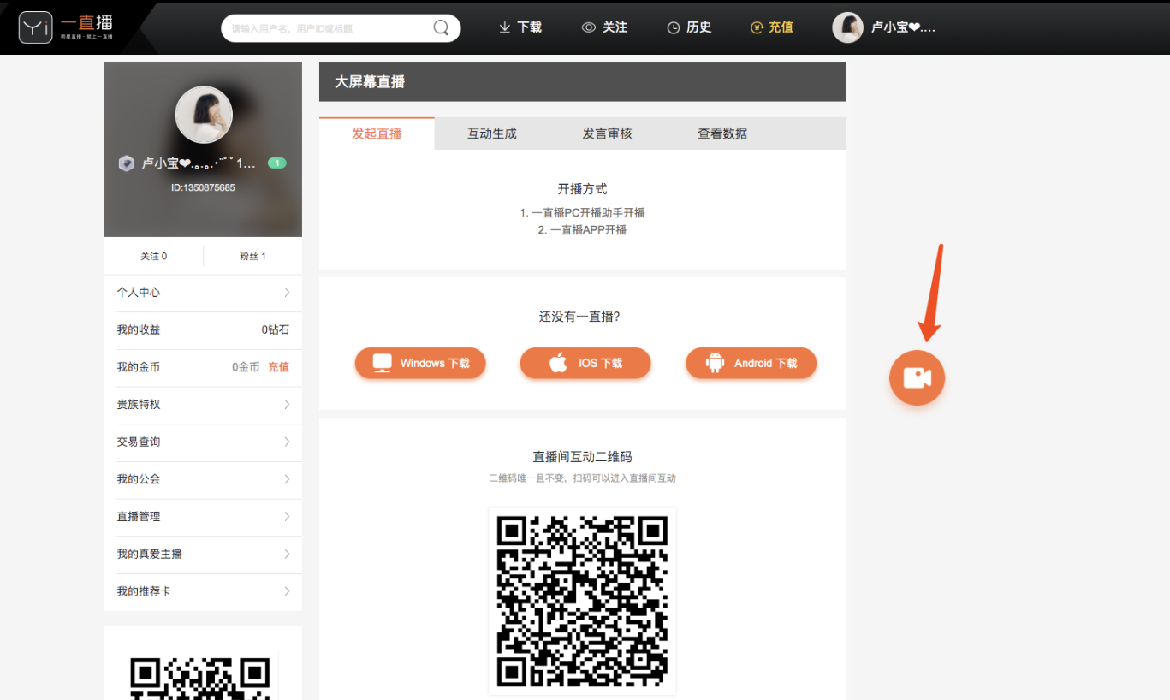Download the iOS app

[x=585, y=363]
